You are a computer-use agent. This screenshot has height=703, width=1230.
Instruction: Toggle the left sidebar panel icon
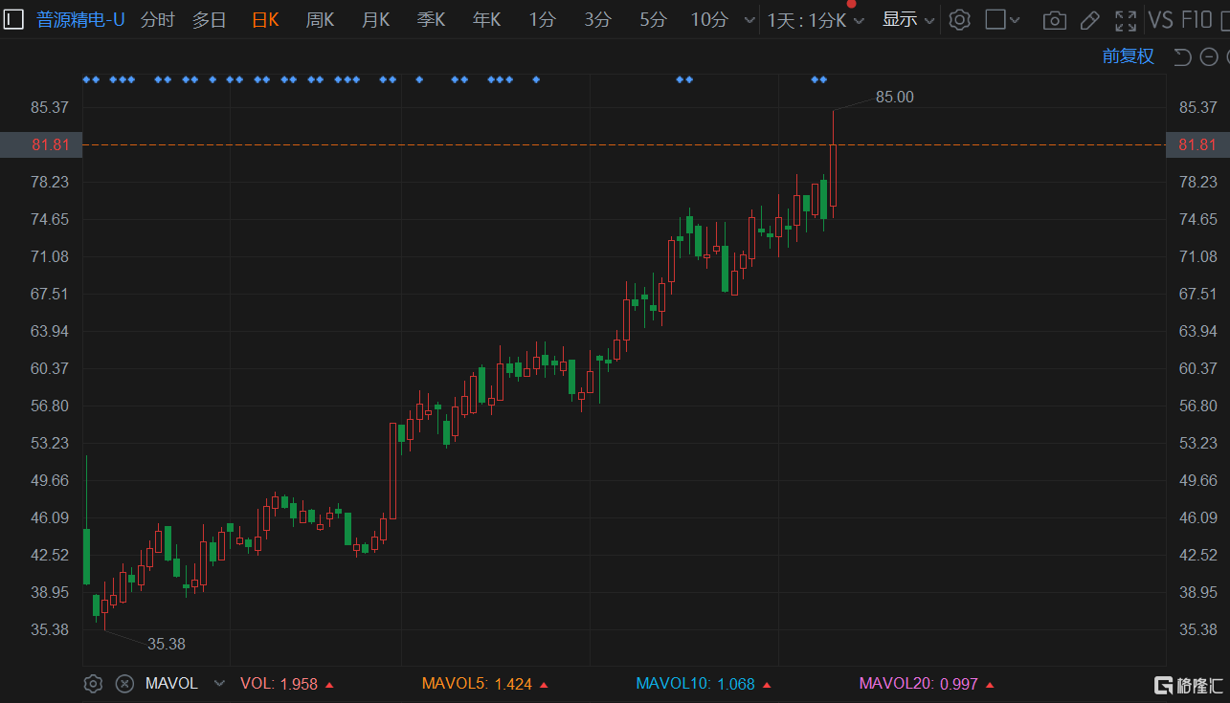tap(14, 19)
